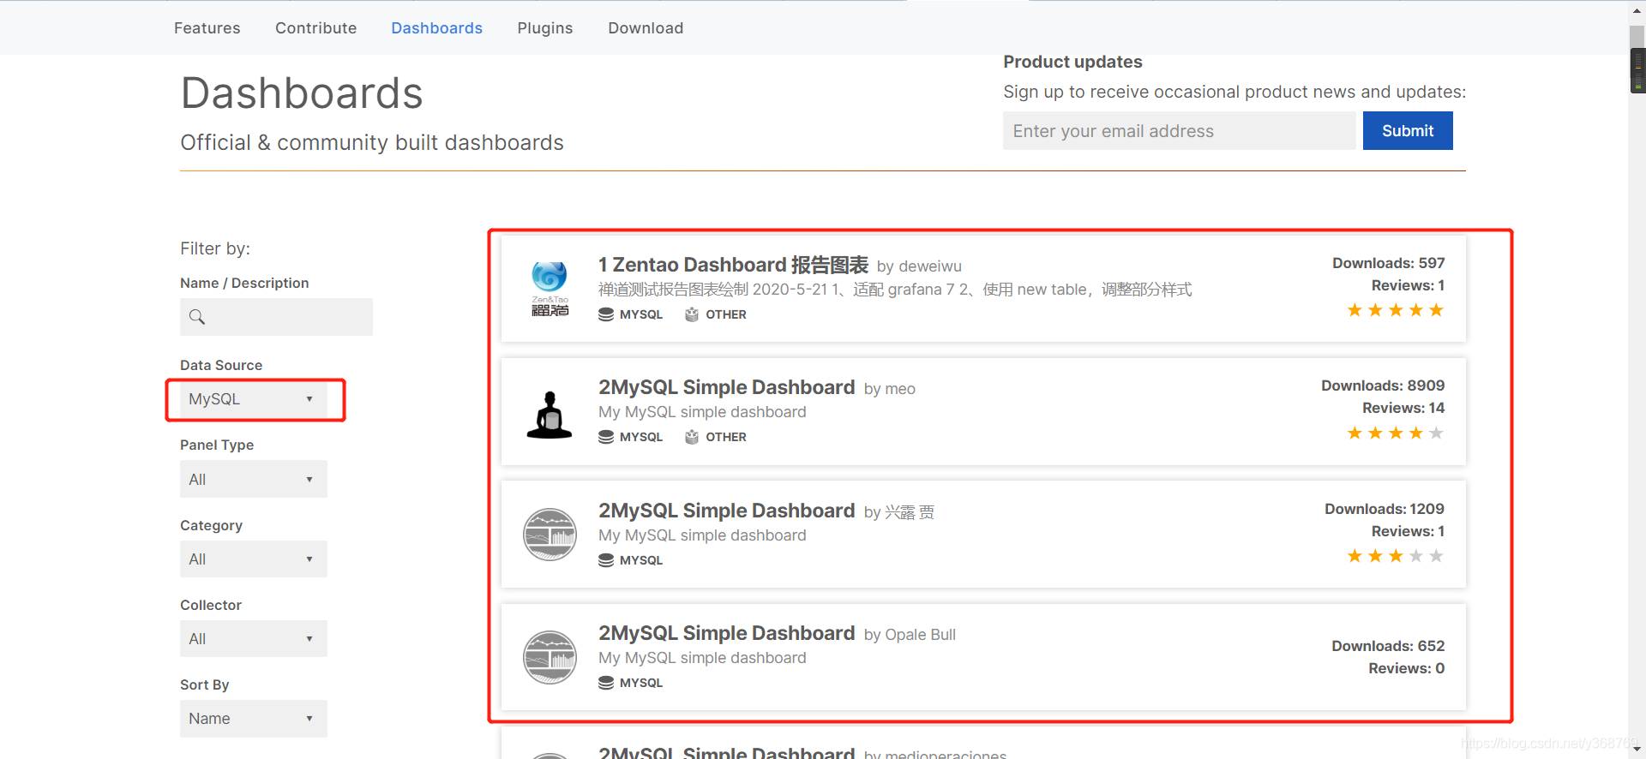
Task: Click dashboard thumbnail icon on Opale Bull card
Action: pos(550,657)
